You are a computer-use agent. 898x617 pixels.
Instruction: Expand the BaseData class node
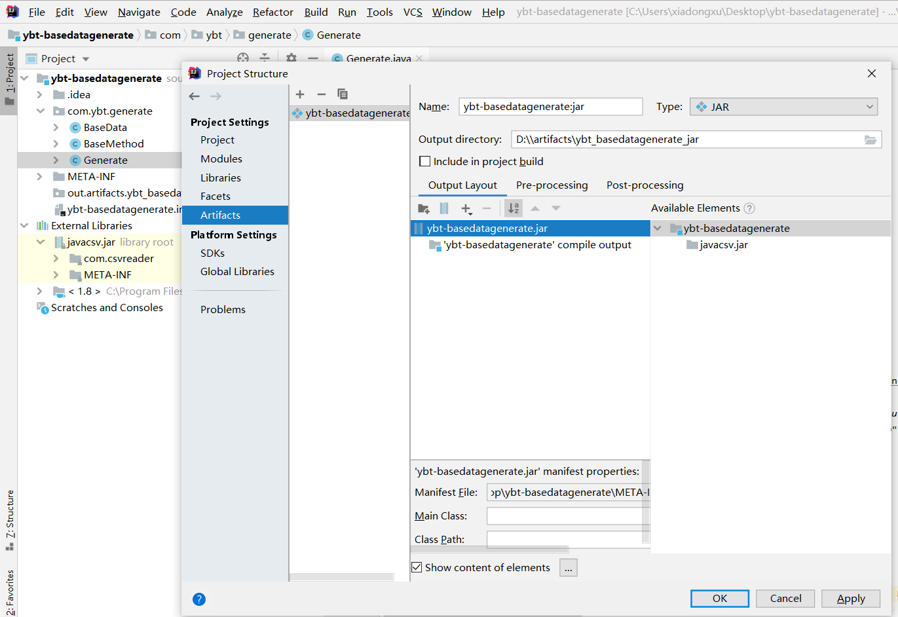tap(56, 128)
